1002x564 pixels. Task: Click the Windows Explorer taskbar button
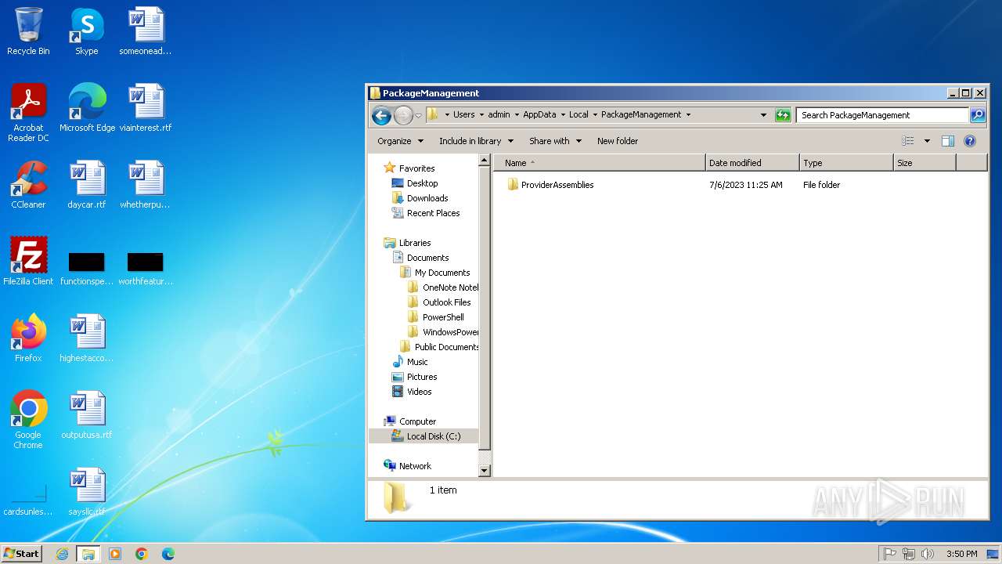(x=88, y=554)
